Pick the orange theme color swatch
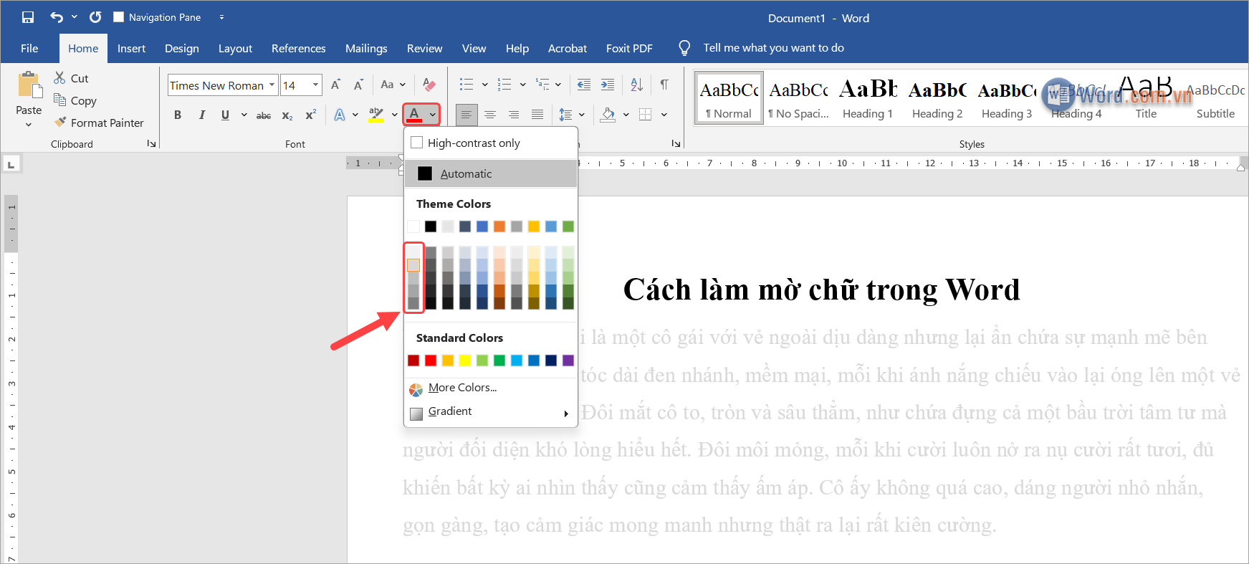This screenshot has width=1249, height=564. (x=499, y=226)
